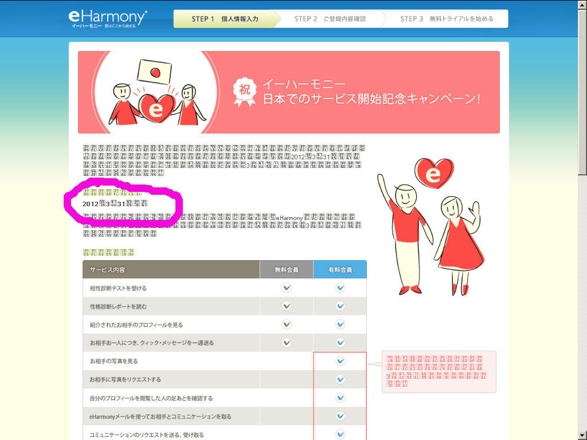Click the eHarmony logo in the header
The width and height of the screenshot is (587, 440).
click(x=108, y=19)
